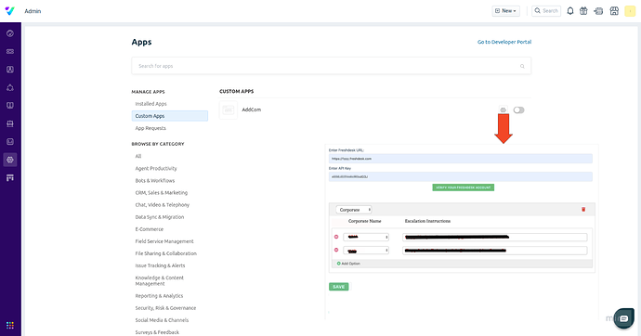
Task: Click the AddCom app thumbnail icon
Action: (x=229, y=110)
